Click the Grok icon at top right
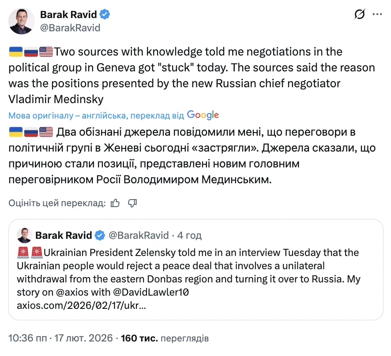 [360, 15]
